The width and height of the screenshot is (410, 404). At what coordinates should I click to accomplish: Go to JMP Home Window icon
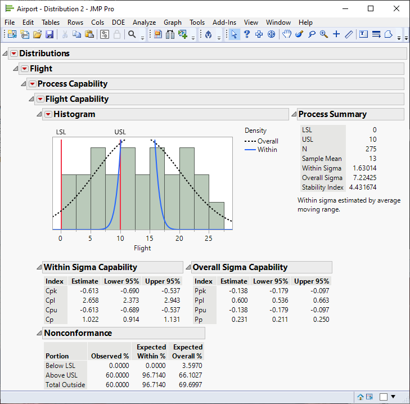click(x=361, y=397)
